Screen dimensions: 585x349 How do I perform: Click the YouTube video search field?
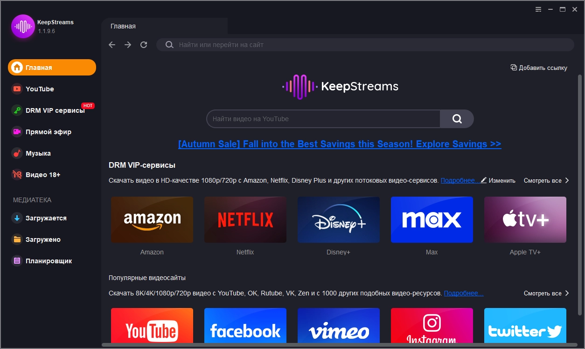pos(323,119)
